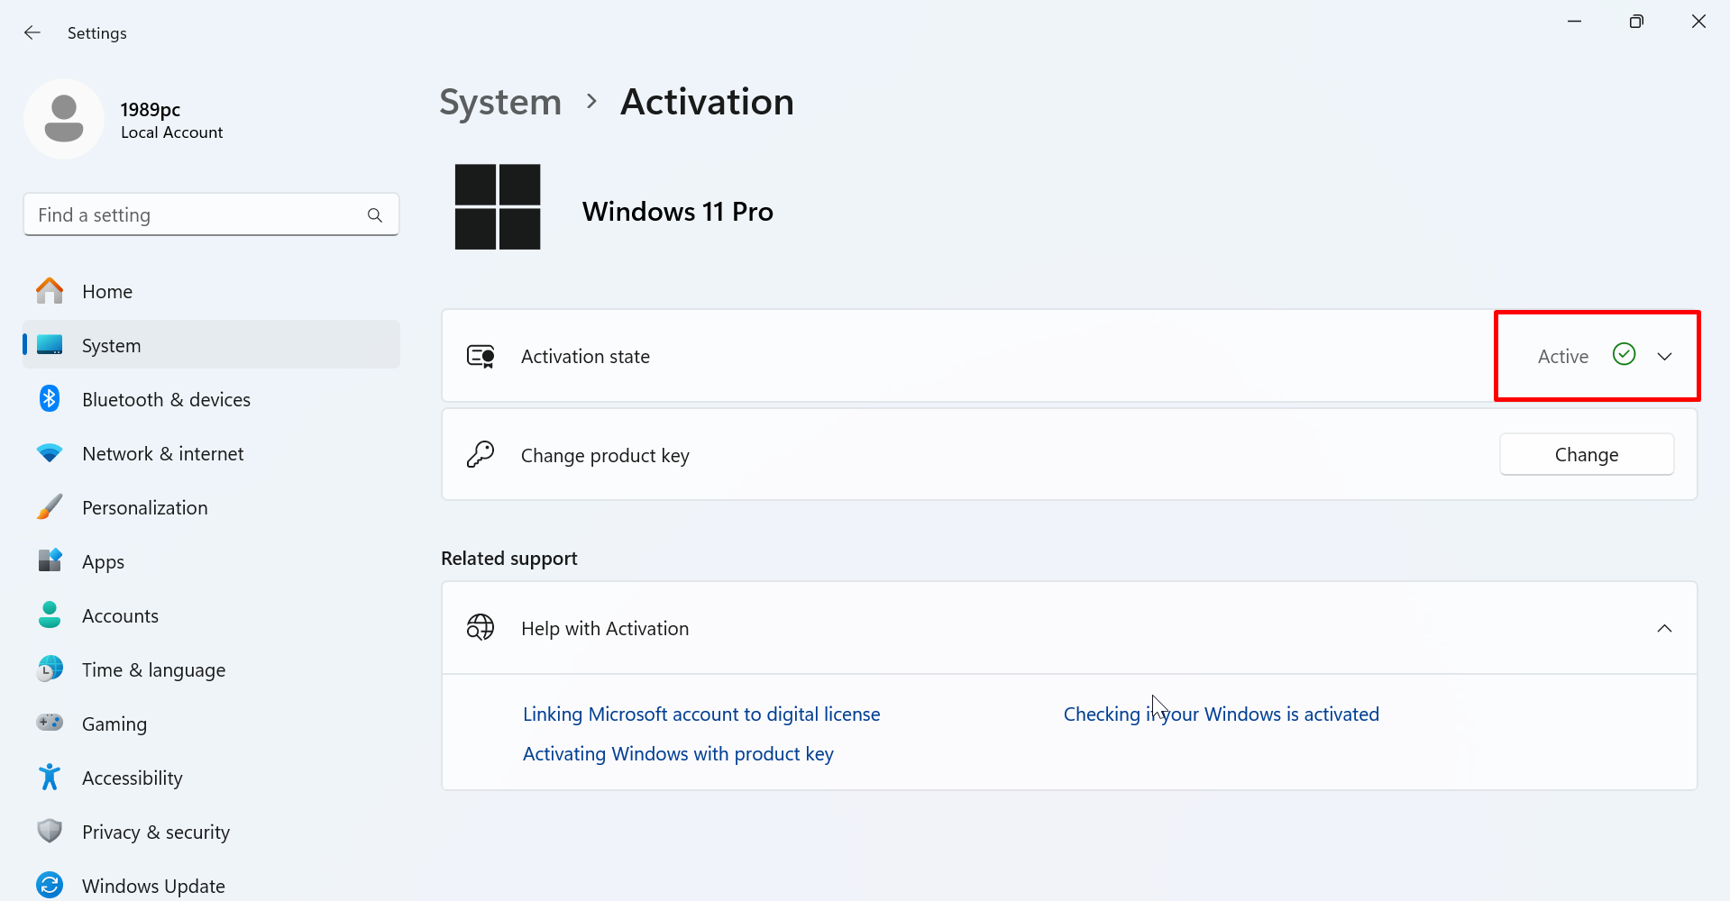Click the Windows 11 logo
This screenshot has width=1730, height=901.
click(498, 207)
